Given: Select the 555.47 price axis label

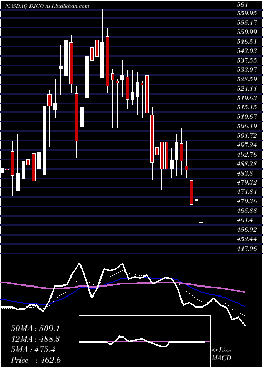Looking at the screenshot, I should (247, 23).
